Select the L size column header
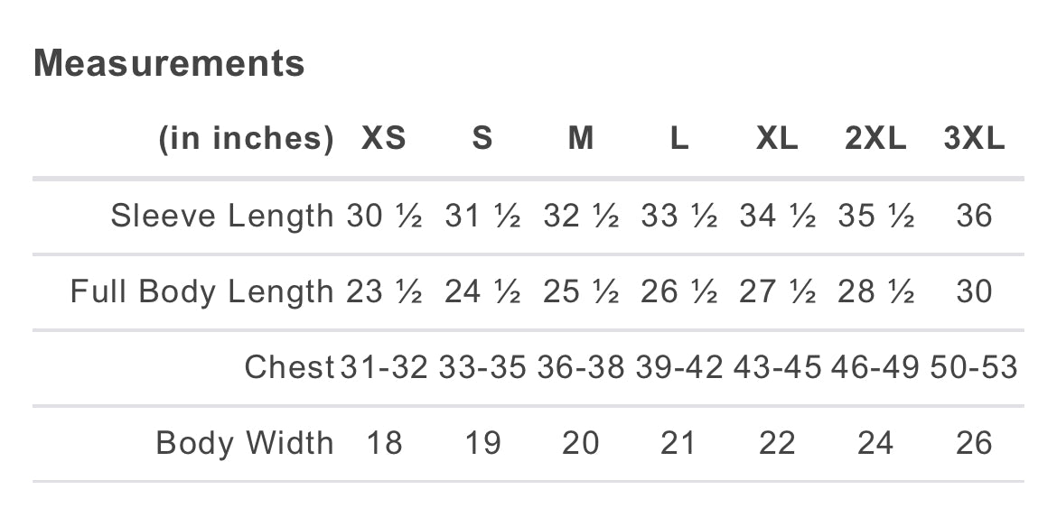 [x=679, y=139]
